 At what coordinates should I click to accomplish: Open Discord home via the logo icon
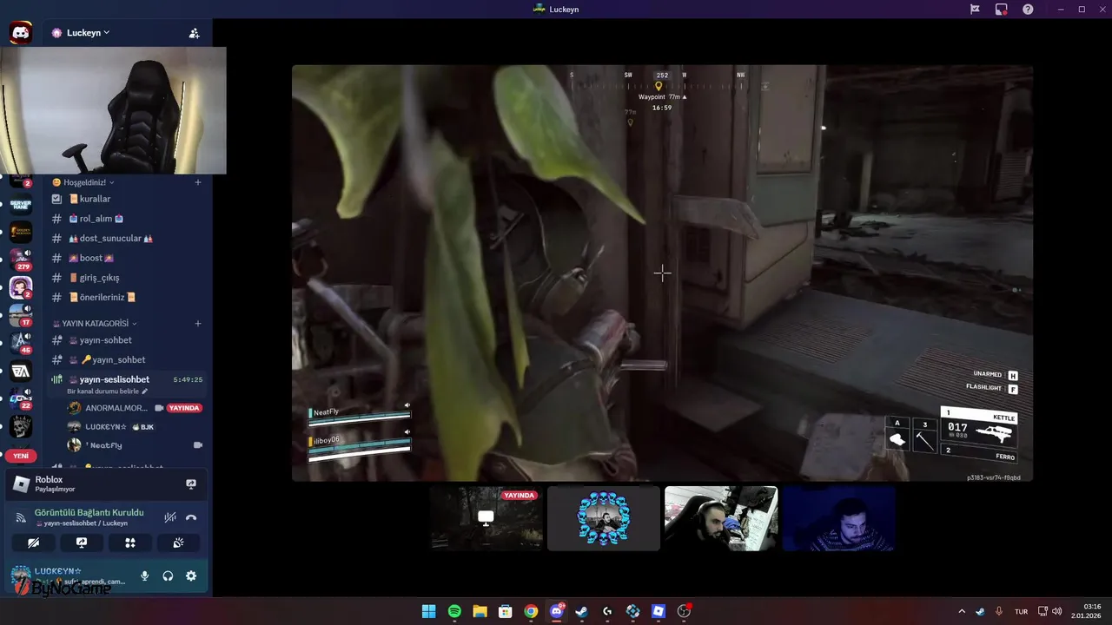21,33
